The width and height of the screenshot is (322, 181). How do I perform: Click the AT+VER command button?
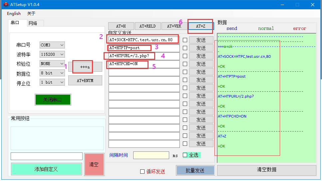click(x=174, y=26)
